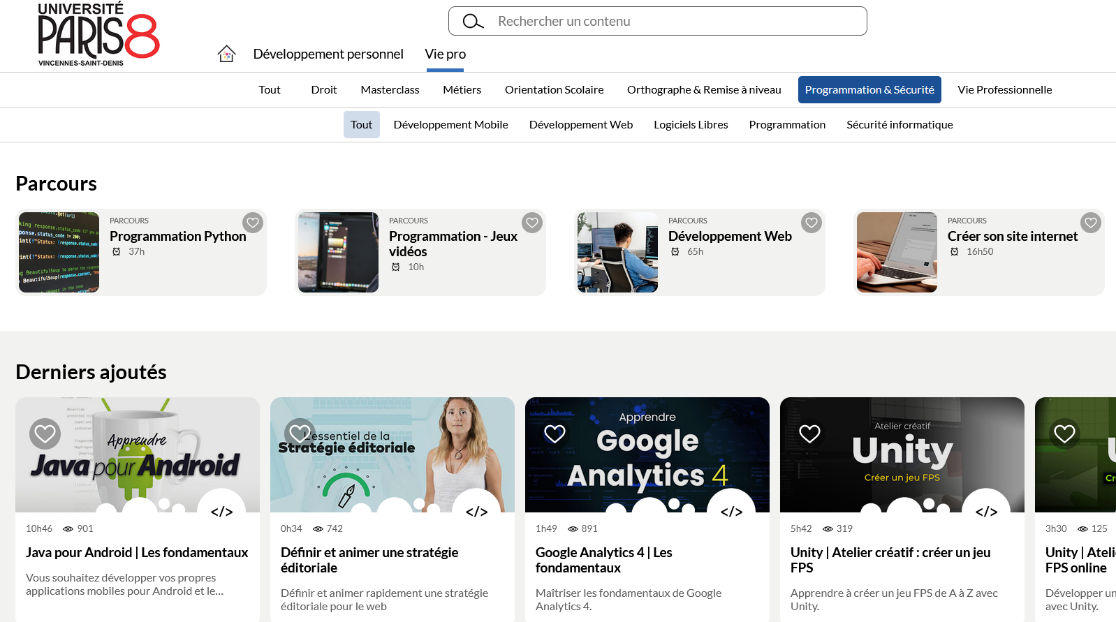
Task: Click the clock icon next to 65h
Action: (675, 252)
